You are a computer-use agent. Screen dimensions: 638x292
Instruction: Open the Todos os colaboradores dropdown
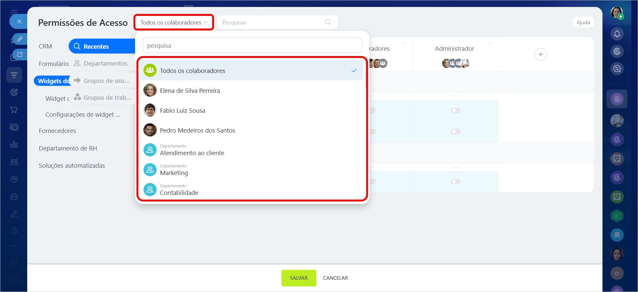click(174, 23)
